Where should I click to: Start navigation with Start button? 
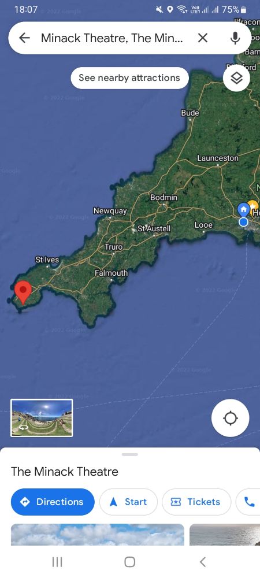(x=128, y=502)
